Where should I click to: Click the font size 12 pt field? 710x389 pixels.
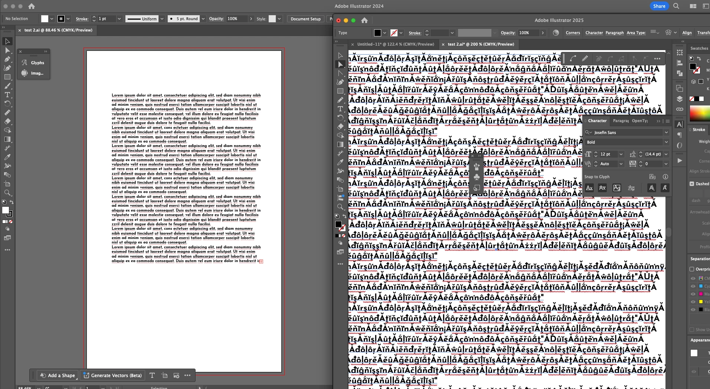pos(608,154)
